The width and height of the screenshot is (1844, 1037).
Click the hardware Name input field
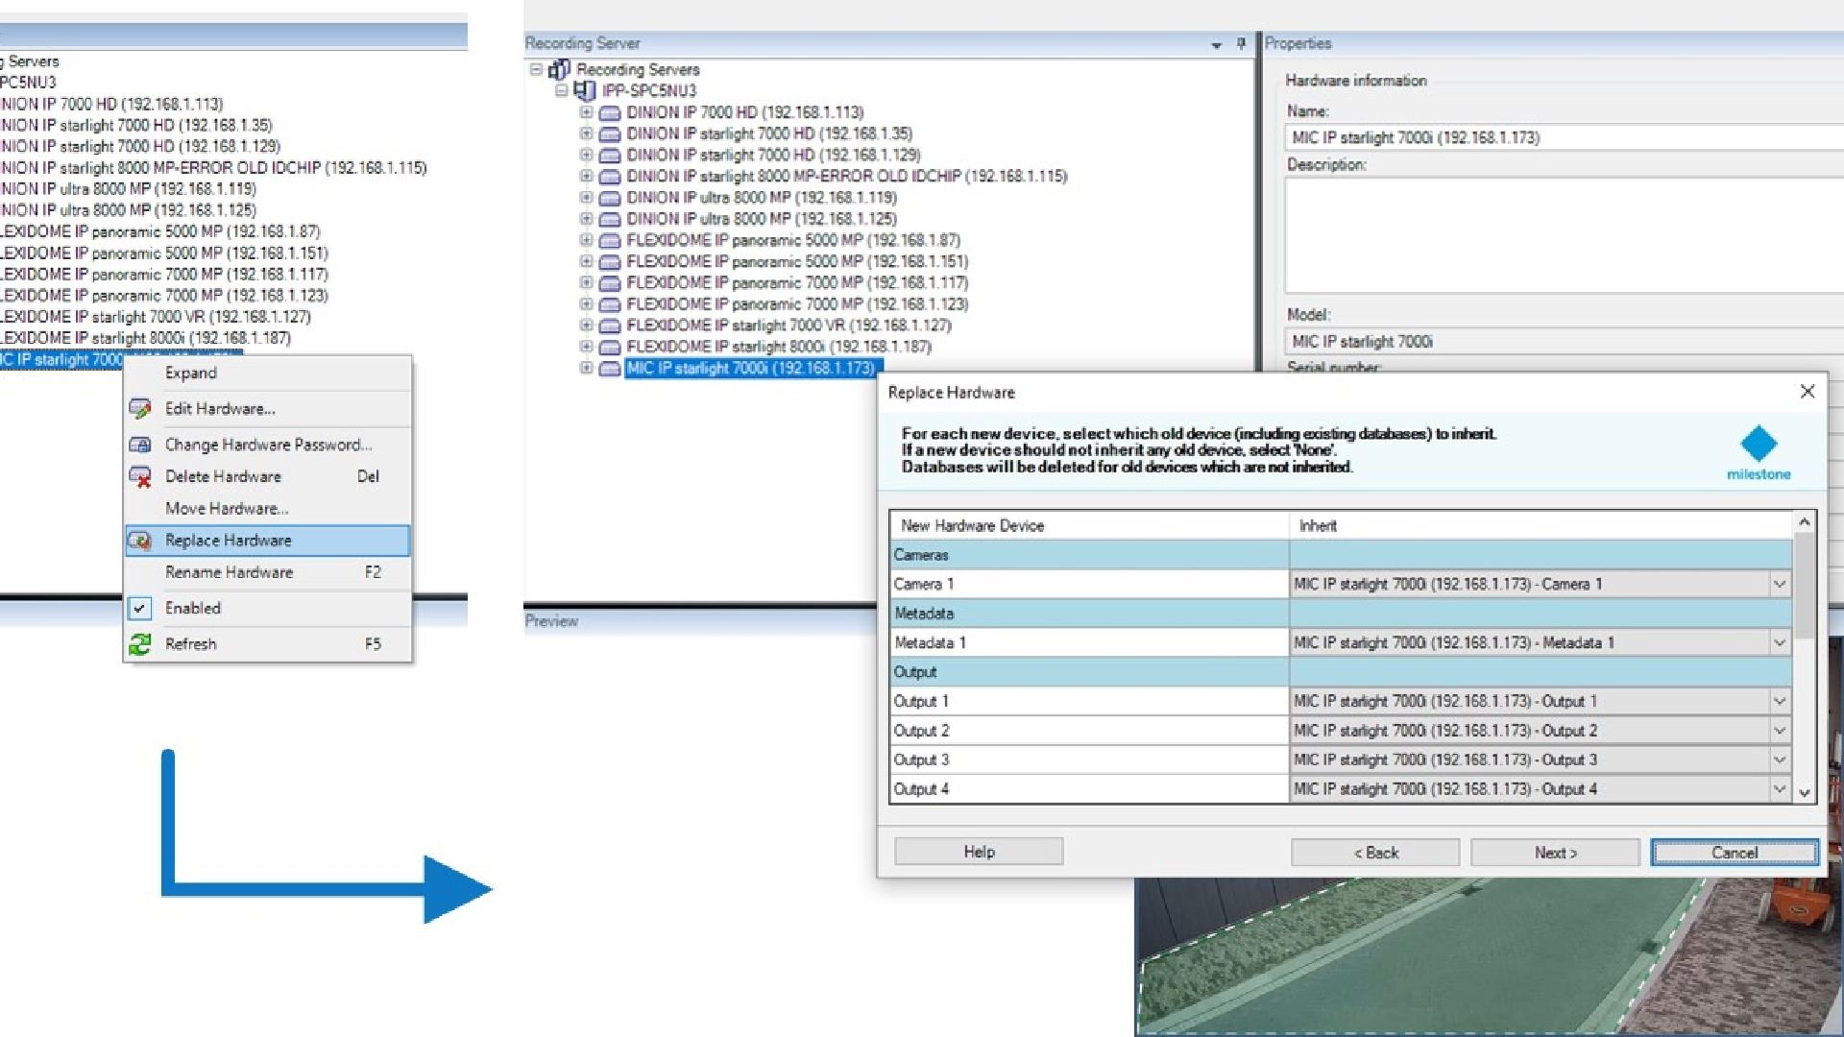pyautogui.click(x=1564, y=137)
